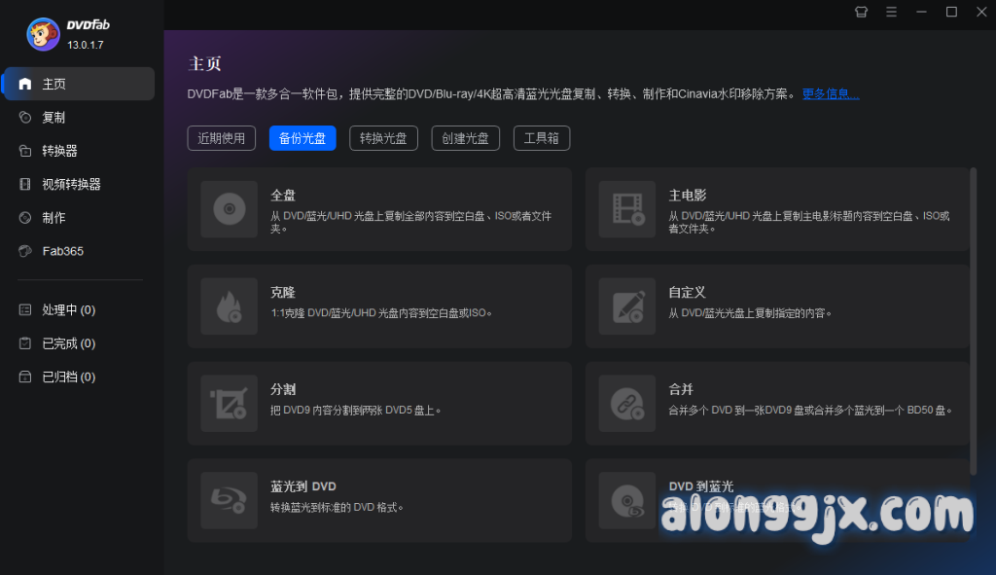
Task: Switch to the 转换光盘 tab
Action: click(x=383, y=138)
